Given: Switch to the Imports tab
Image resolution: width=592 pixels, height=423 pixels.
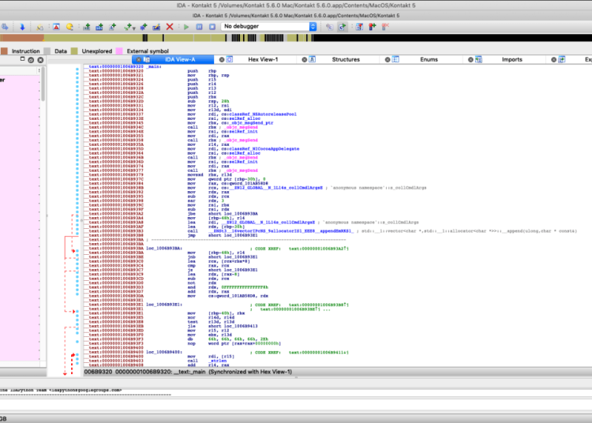Looking at the screenshot, I should (511, 59).
